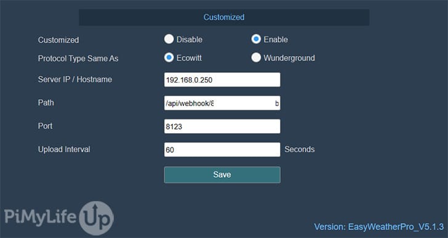Click the Upload Interval field showing 60
Image resolution: width=448 pixels, height=238 pixels.
pyautogui.click(x=222, y=149)
